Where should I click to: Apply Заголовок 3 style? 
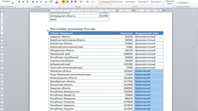[156, 2]
